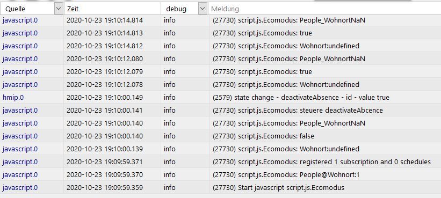Click the registered 1 subscription message
The image size is (441, 198).
(321, 162)
